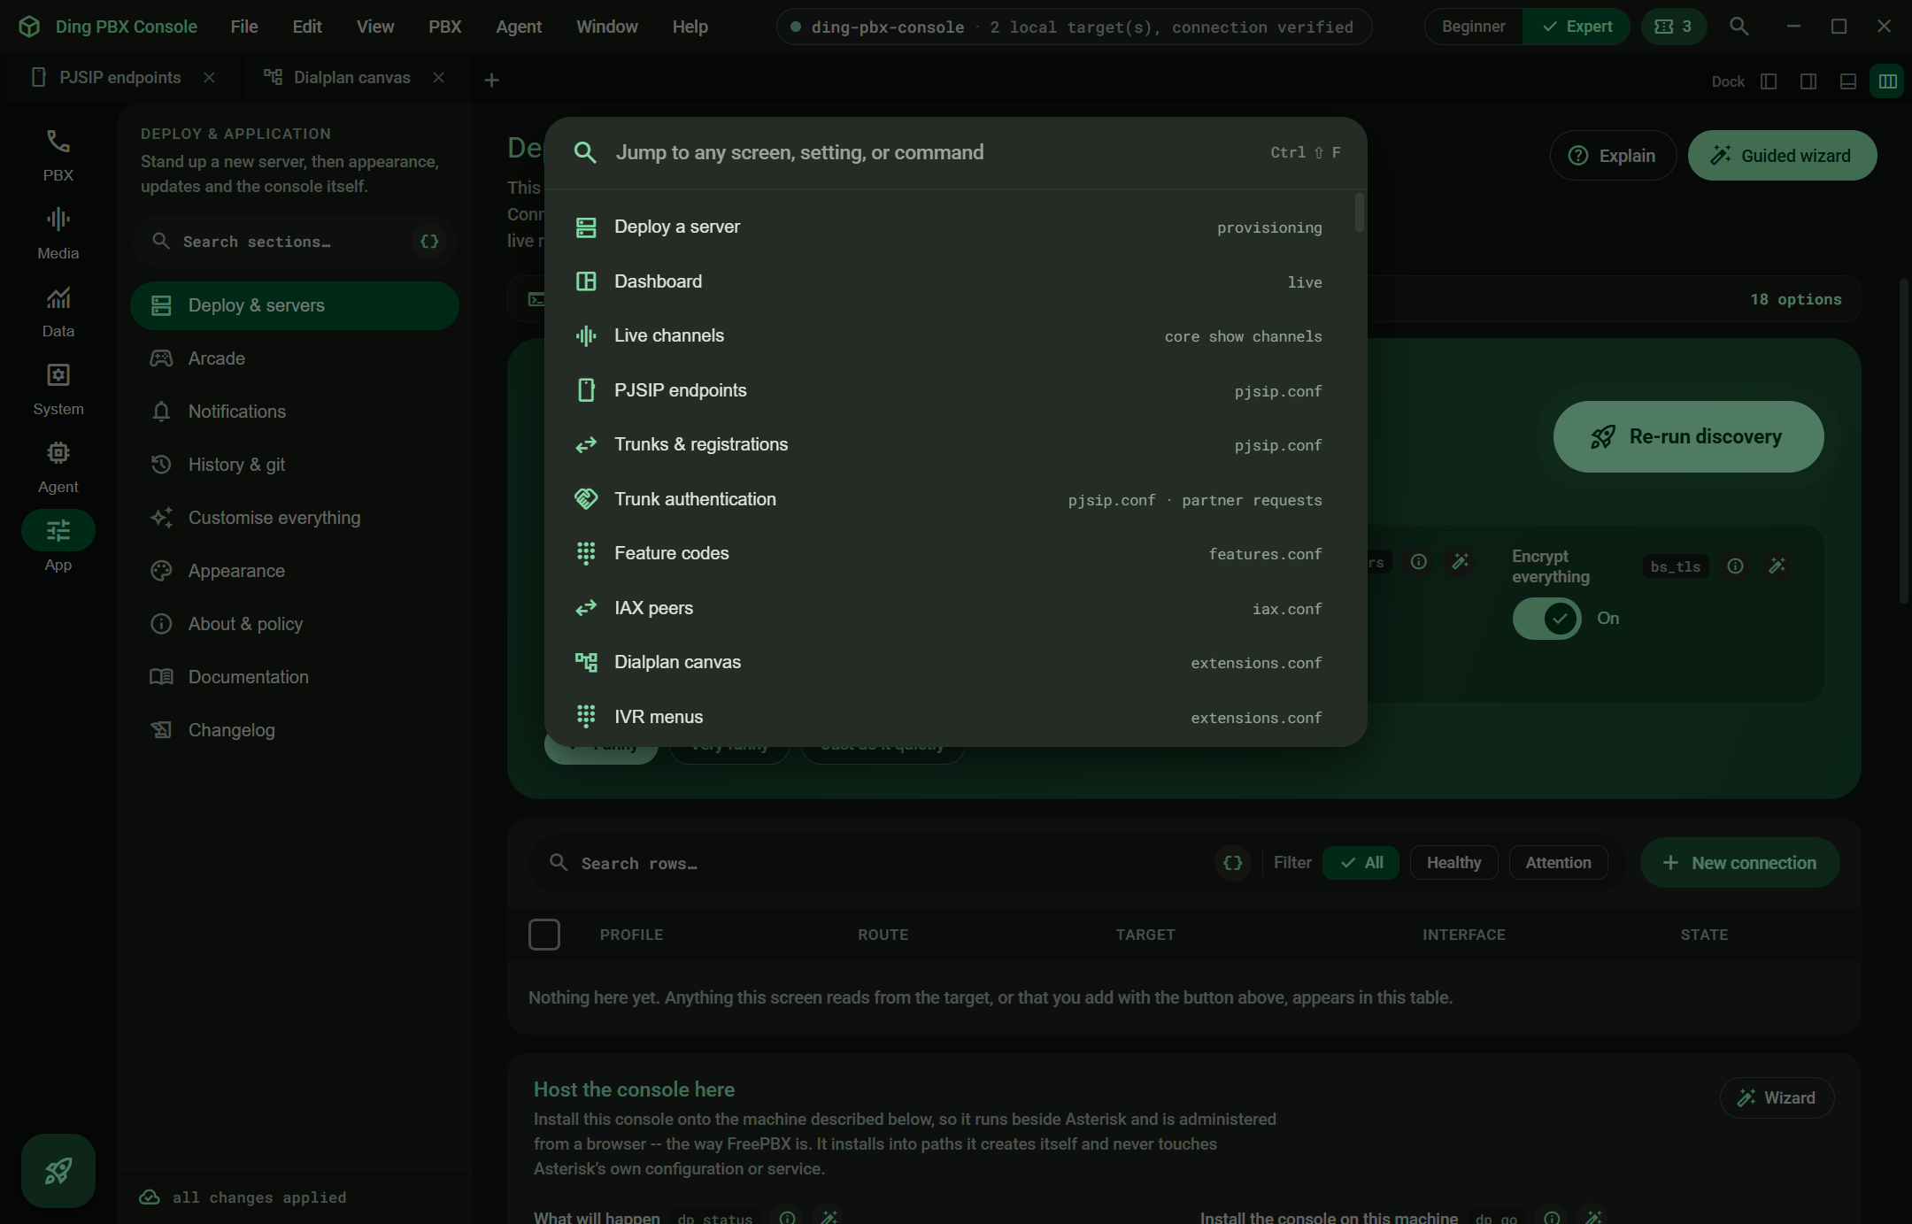Tick the select-all checkbox in table header
The image size is (1912, 1224).
[544, 935]
